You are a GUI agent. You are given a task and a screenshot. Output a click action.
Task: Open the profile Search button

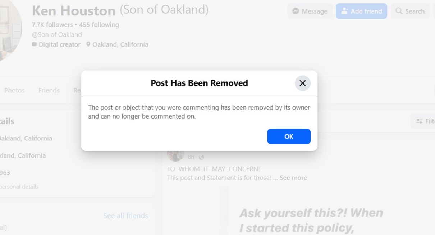410,11
